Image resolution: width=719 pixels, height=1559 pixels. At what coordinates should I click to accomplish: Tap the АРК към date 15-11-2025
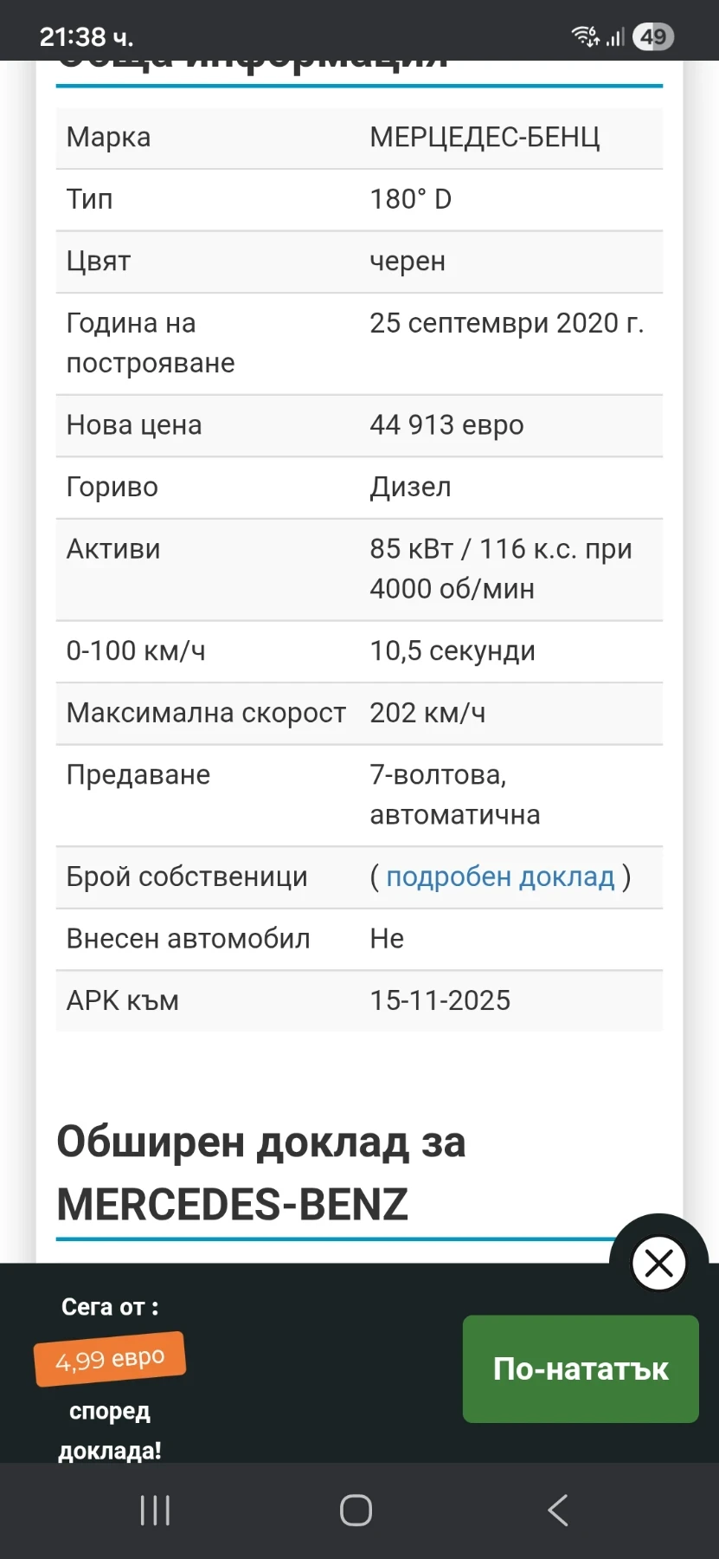[440, 1000]
